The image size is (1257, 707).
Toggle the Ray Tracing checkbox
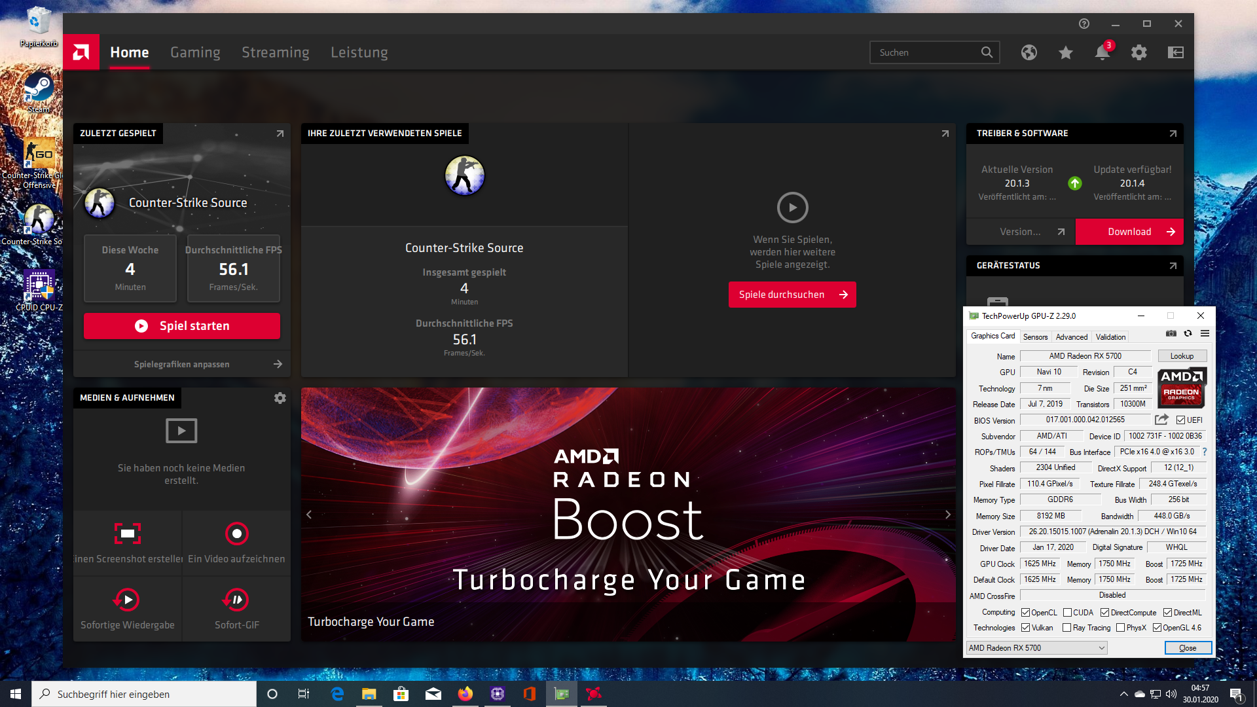pyautogui.click(x=1066, y=628)
